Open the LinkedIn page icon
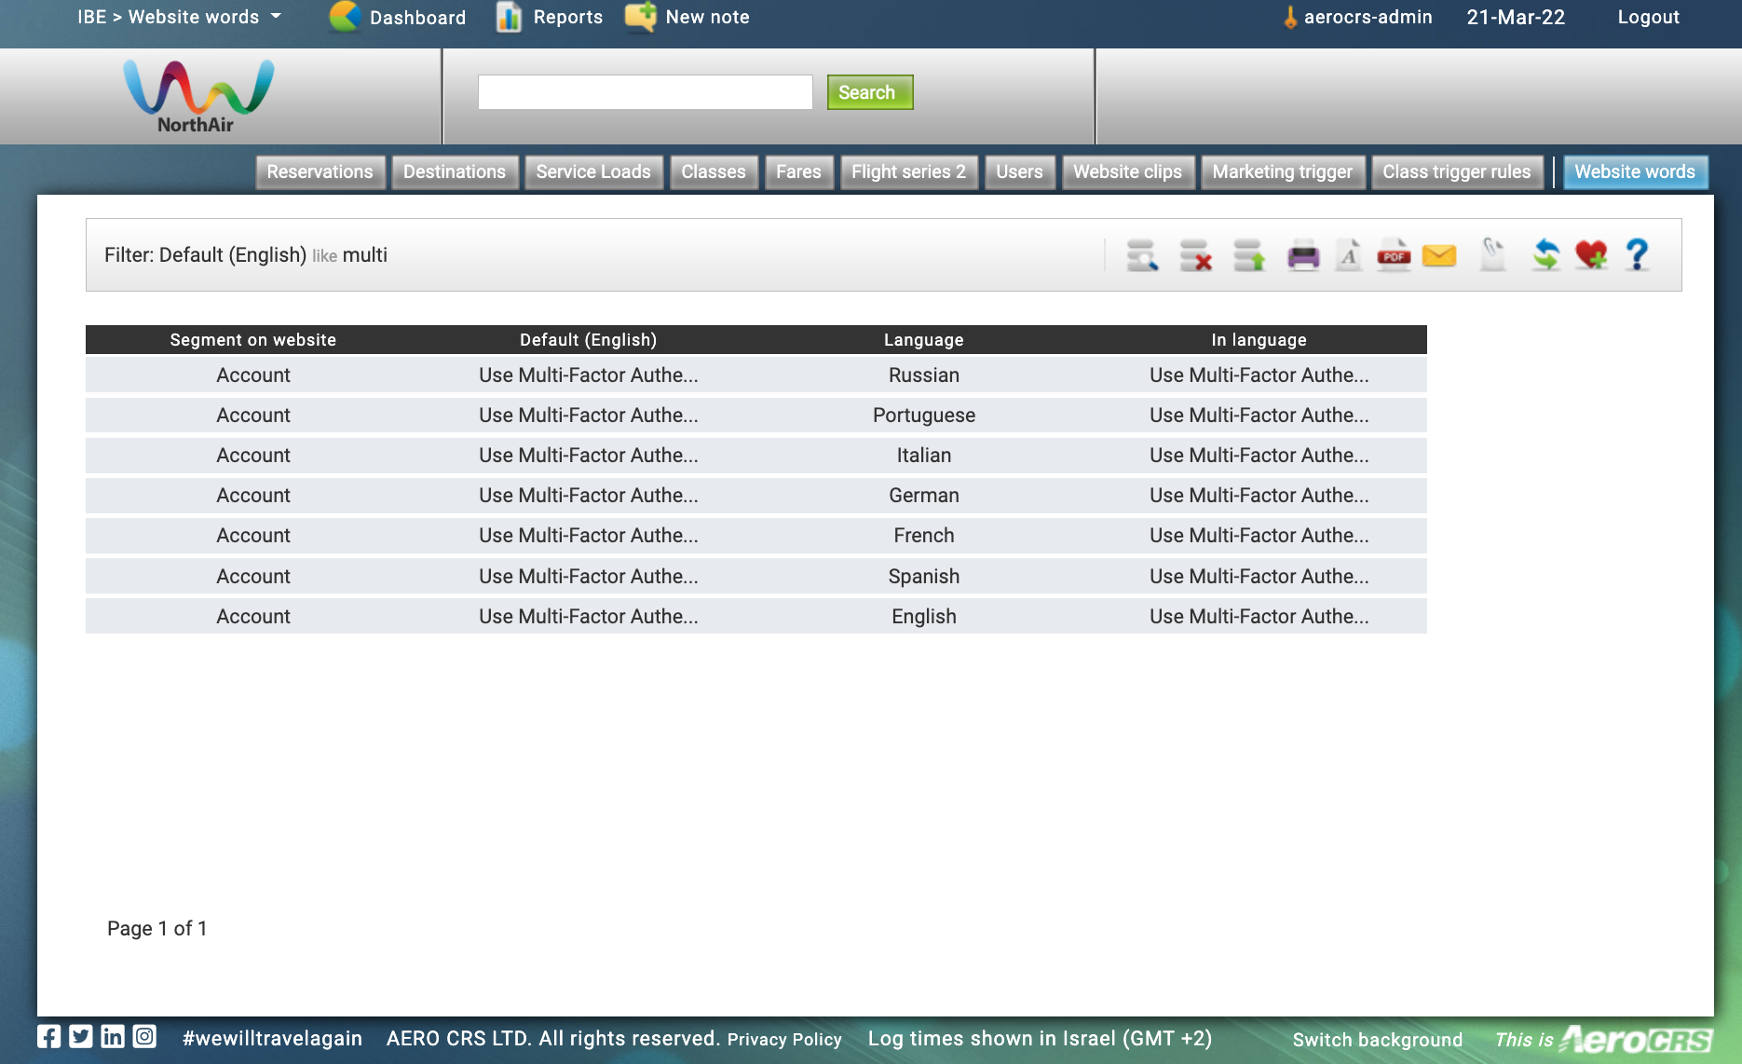The width and height of the screenshot is (1742, 1064). coord(113,1036)
